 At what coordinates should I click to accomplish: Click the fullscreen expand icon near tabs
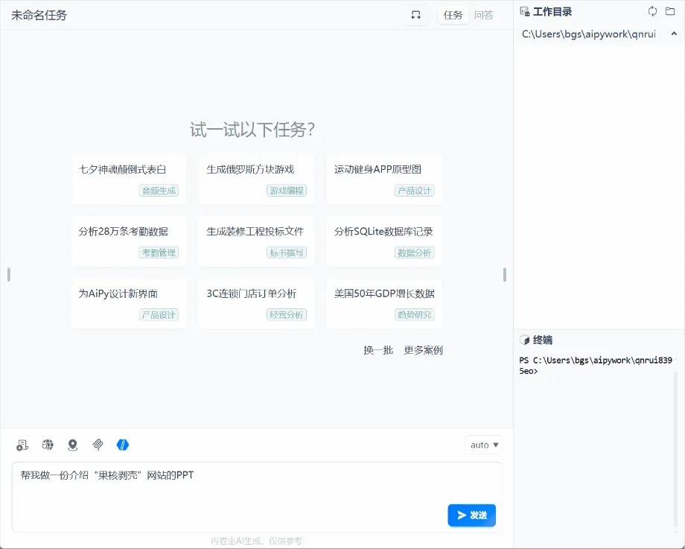[x=416, y=16]
